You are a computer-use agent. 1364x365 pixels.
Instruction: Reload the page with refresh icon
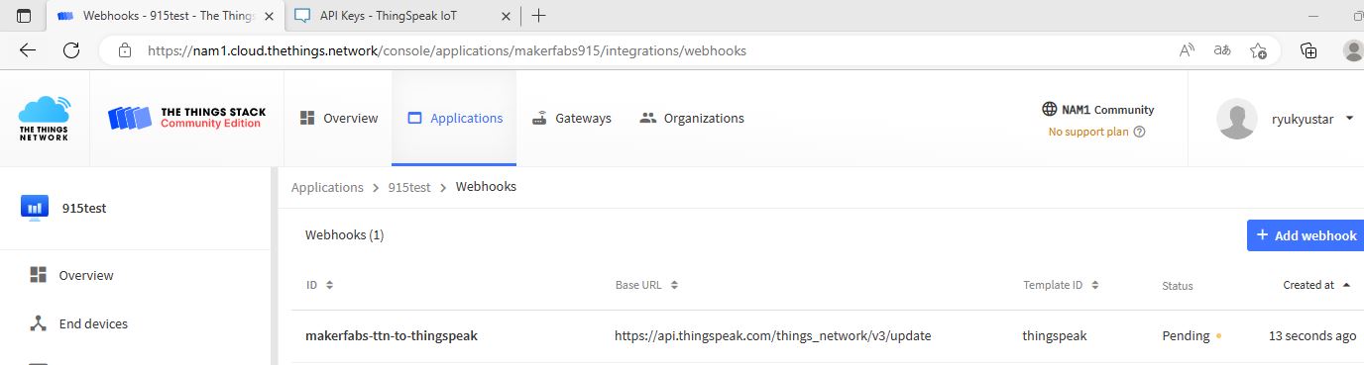point(71,50)
